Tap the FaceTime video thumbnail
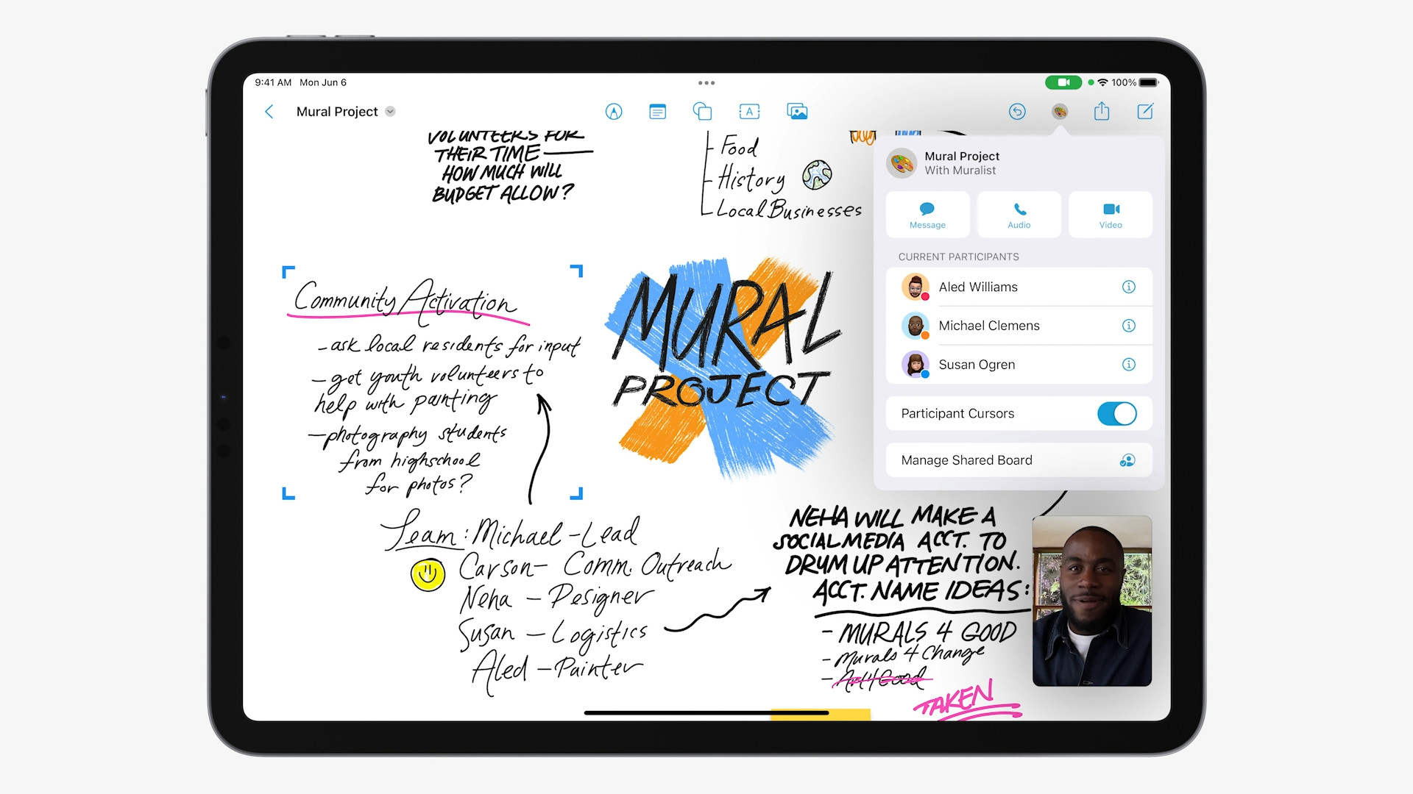 (x=1091, y=601)
